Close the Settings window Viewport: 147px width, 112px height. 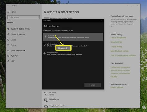(x=138, y=6)
